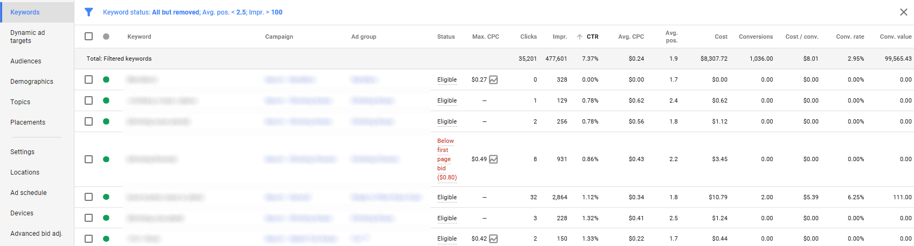914x246 pixels.
Task: Close the filter bar with X
Action: pos(903,12)
